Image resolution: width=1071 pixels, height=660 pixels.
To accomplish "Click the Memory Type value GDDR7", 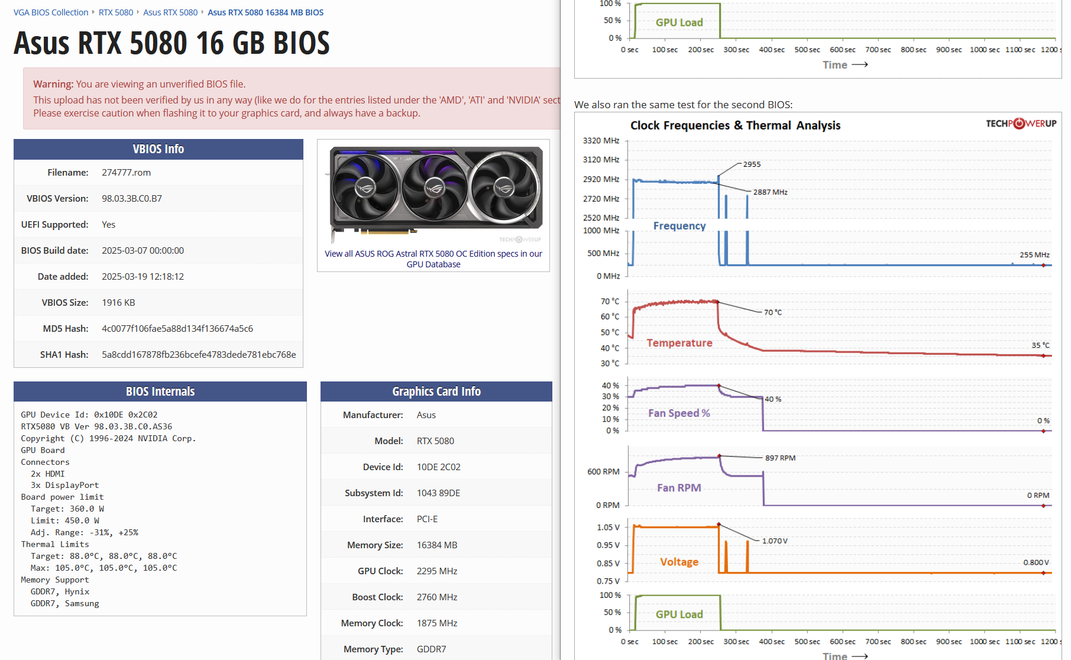I will pyautogui.click(x=432, y=649).
